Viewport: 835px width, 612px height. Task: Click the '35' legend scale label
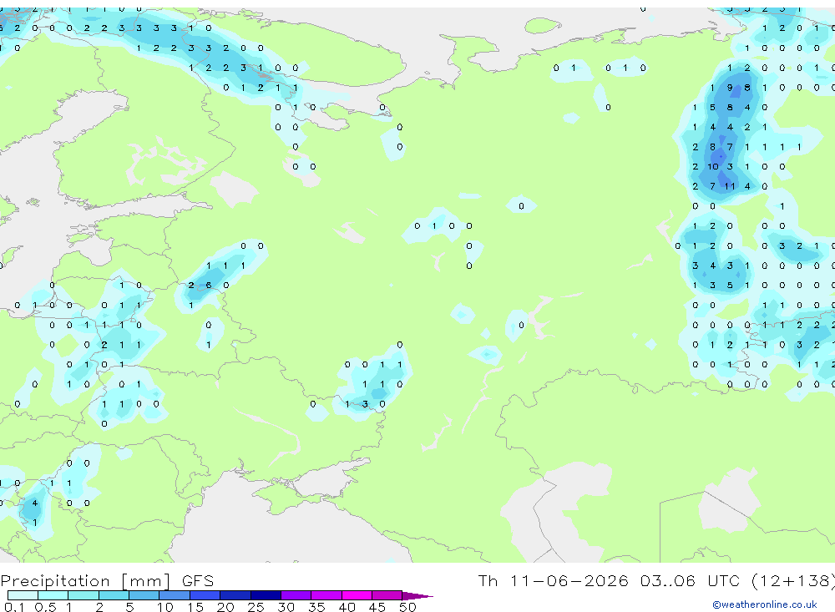tap(316, 607)
